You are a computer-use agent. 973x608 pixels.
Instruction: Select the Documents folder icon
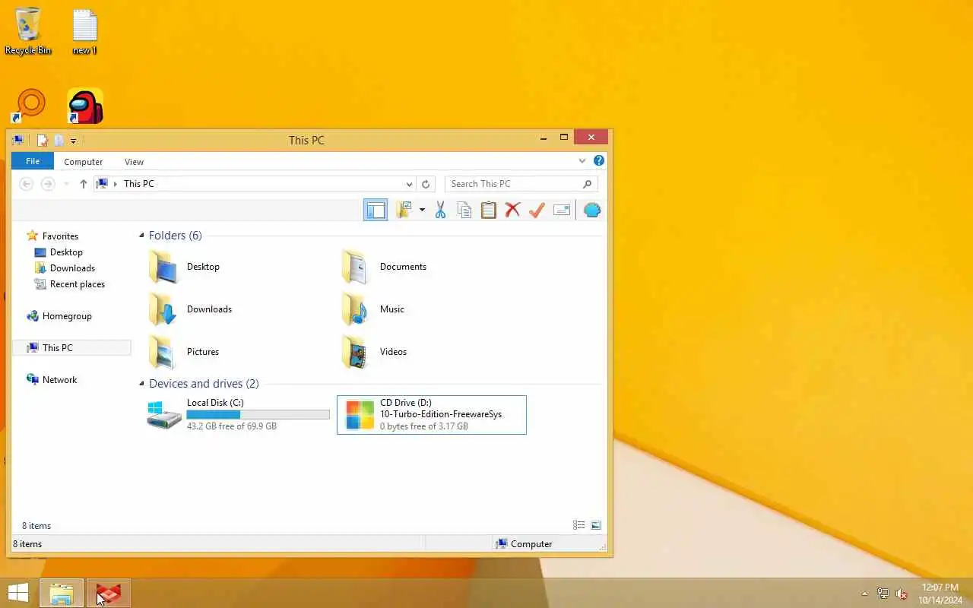coord(355,267)
